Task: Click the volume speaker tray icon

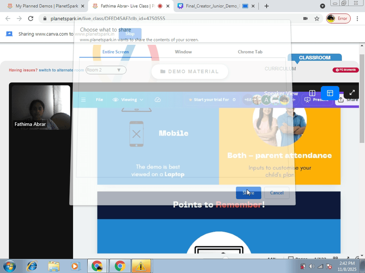Action: point(311,266)
